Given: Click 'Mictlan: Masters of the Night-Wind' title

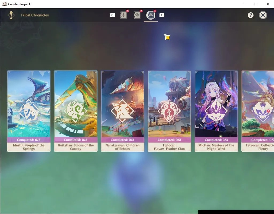Looking at the screenshot, I should click(x=216, y=147).
